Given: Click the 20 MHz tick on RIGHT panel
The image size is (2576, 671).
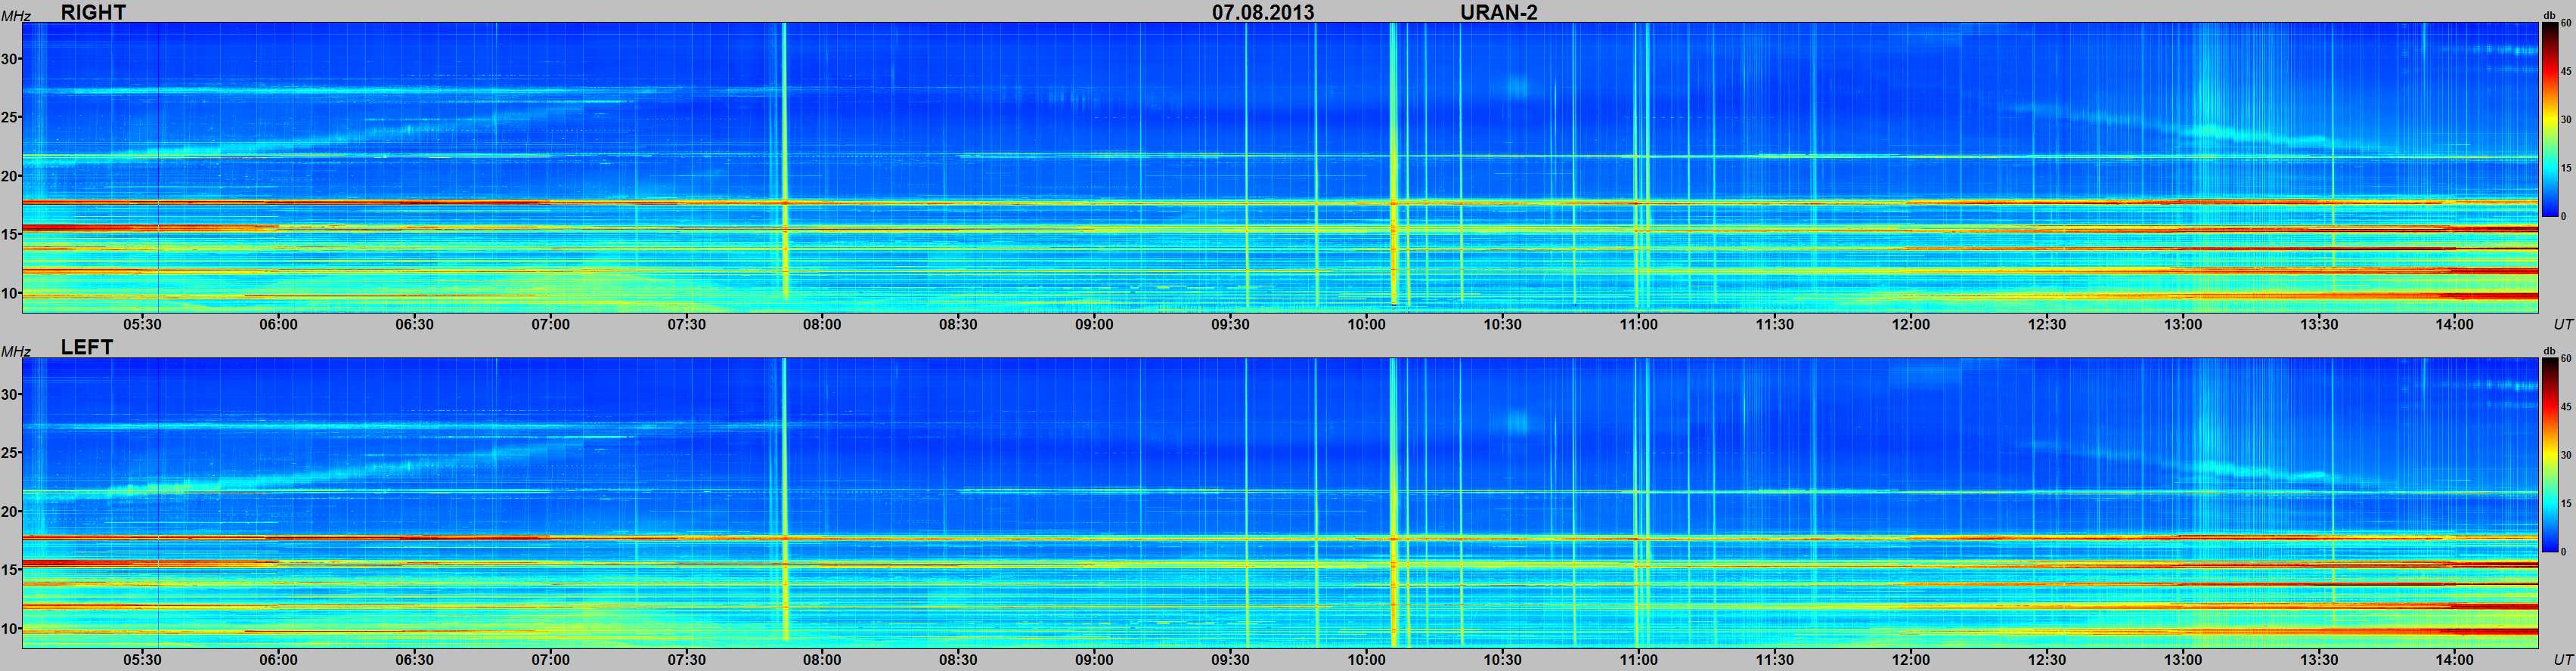Looking at the screenshot, I should click(x=10, y=176).
